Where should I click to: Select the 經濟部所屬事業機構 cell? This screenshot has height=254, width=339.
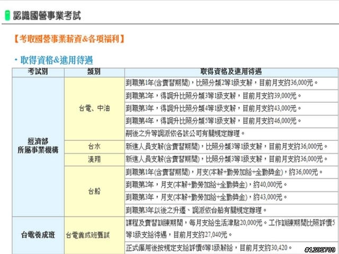[x=38, y=147]
